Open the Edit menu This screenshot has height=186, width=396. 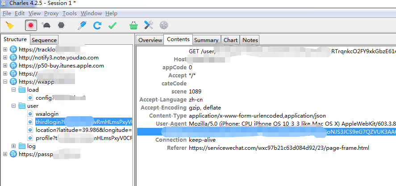20,13
